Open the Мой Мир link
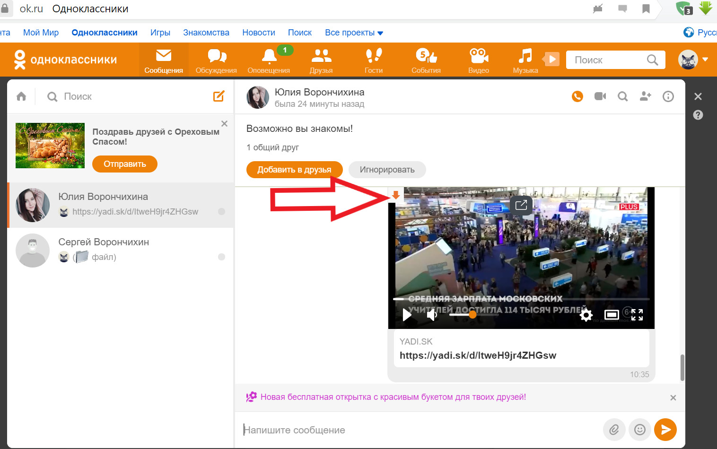The image size is (717, 449). tap(41, 33)
